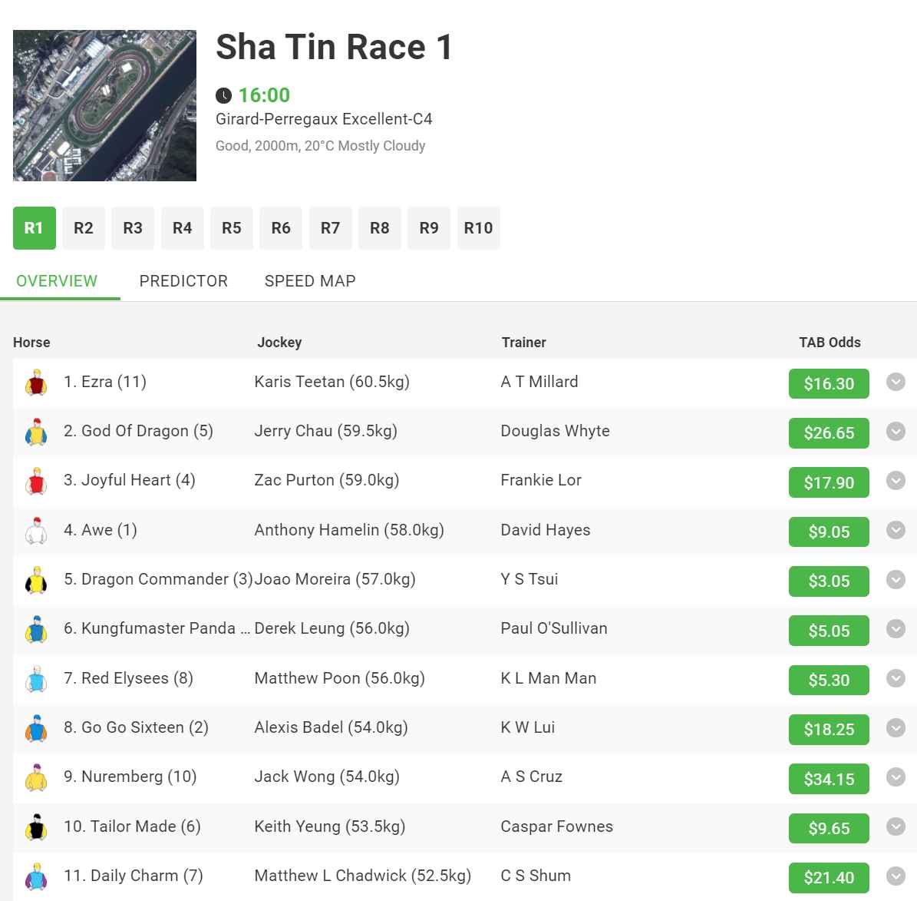Screen dimensions: 917x901
Task: Click the silks icon for Dragon Commander
Action: click(x=36, y=579)
